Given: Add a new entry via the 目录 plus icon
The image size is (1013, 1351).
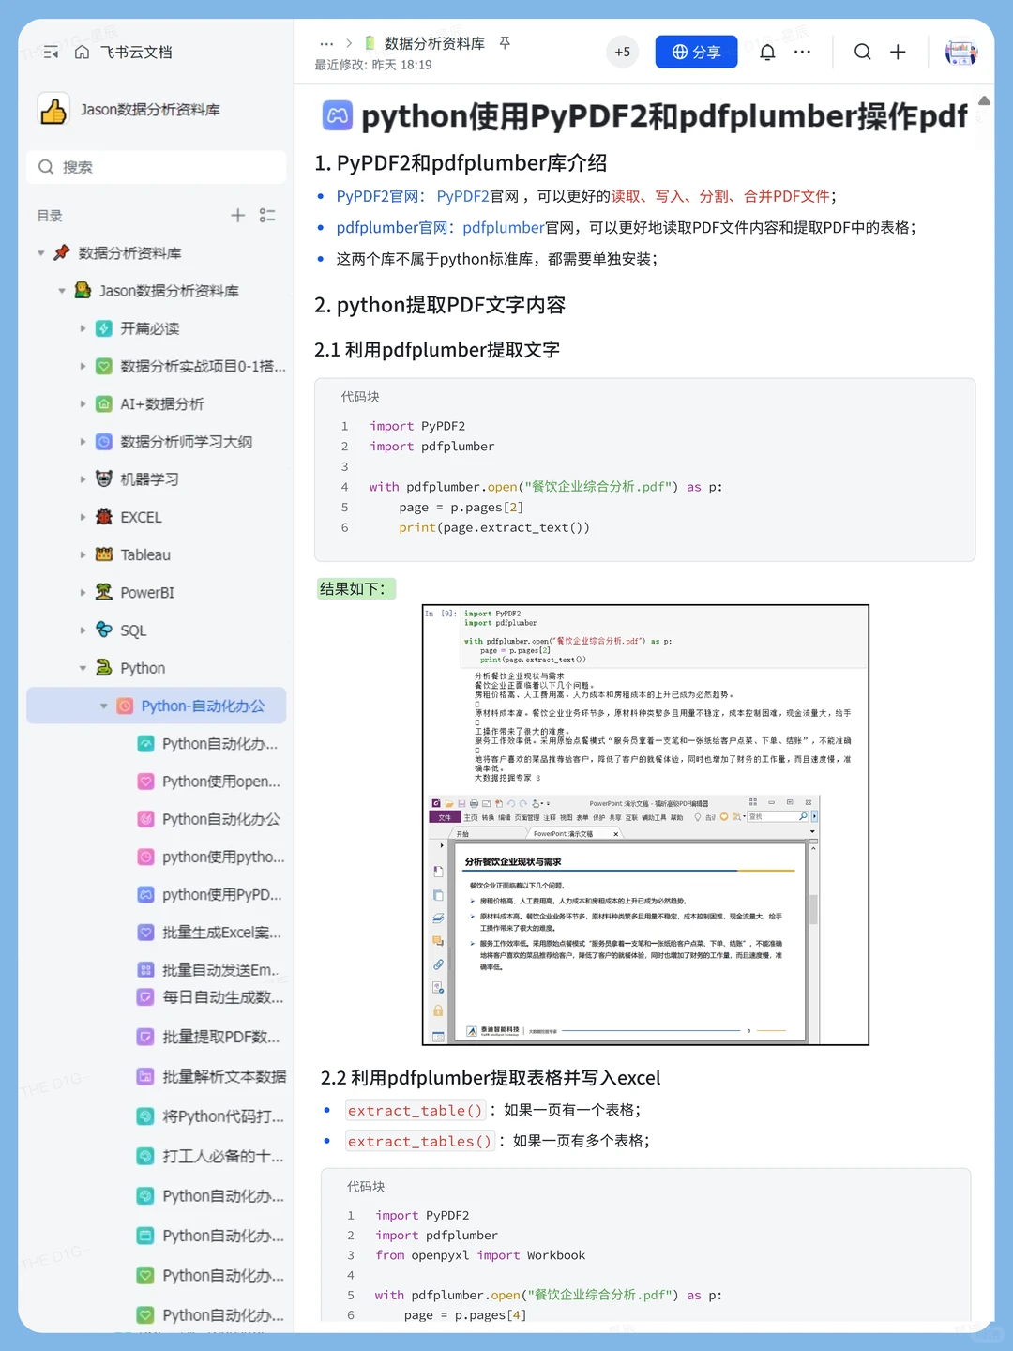Looking at the screenshot, I should point(237,216).
